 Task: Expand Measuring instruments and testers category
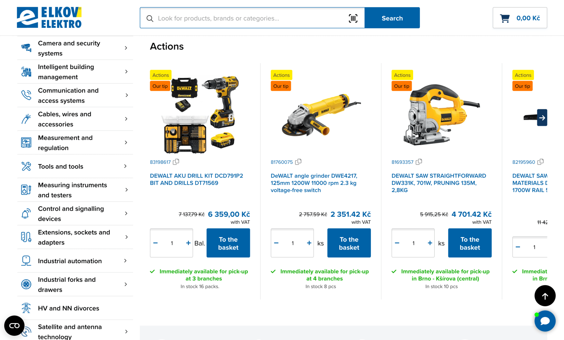click(x=126, y=190)
